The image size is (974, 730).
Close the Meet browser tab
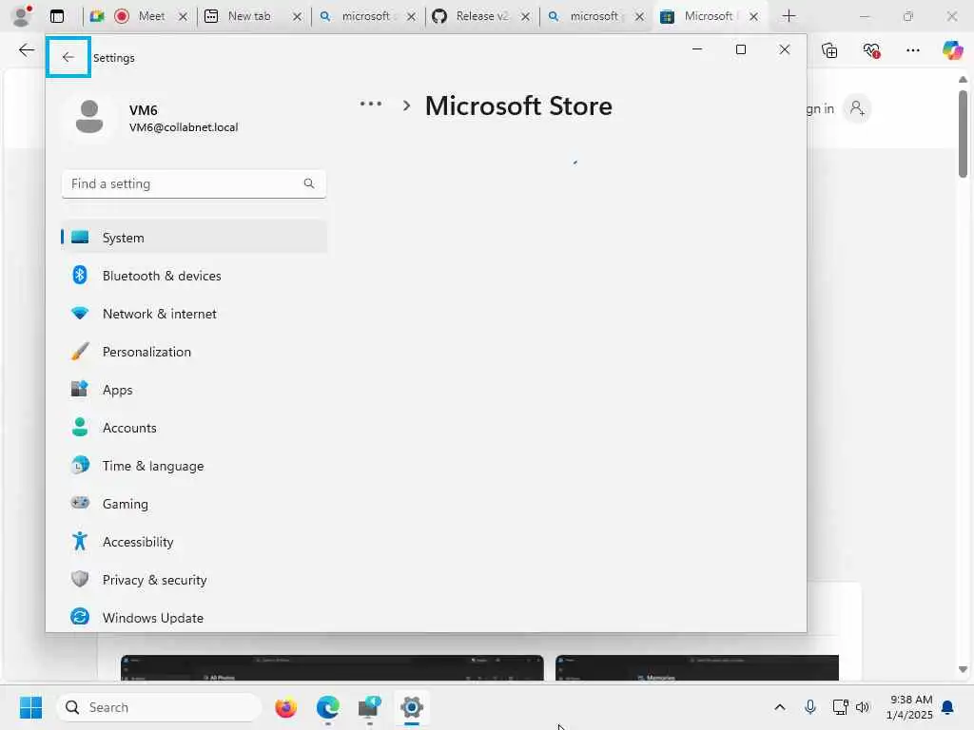coord(184,17)
